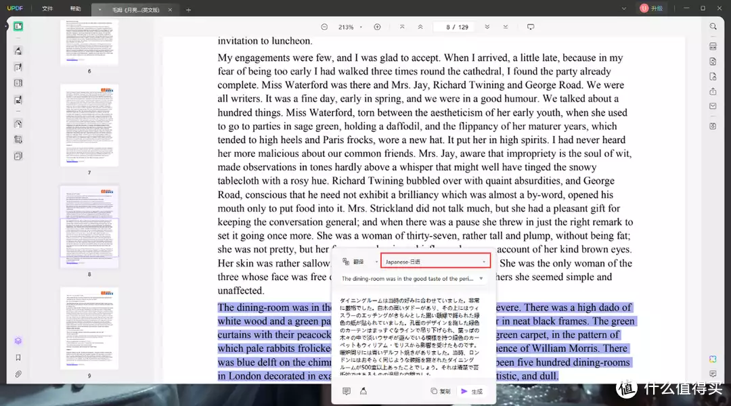731x406 pixels.
Task: Click the translate icon in the popup
Action: (x=345, y=261)
